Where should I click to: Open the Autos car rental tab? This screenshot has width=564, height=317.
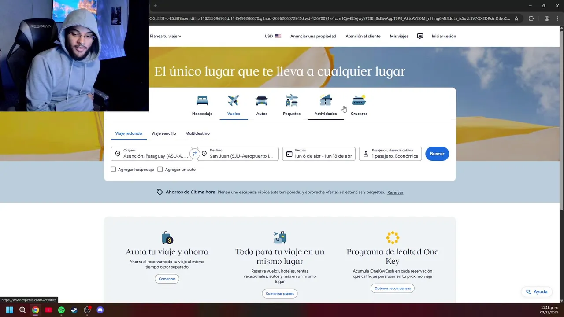coord(262,105)
